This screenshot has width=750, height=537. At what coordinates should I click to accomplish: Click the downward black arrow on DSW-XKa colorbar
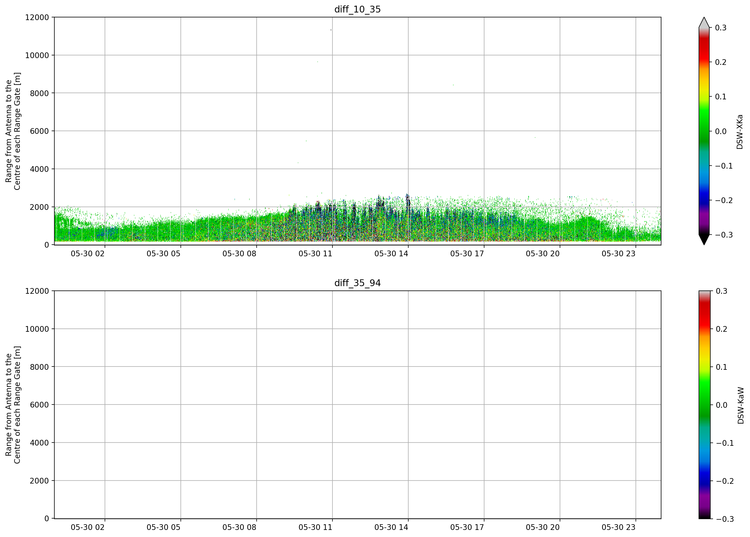(704, 240)
